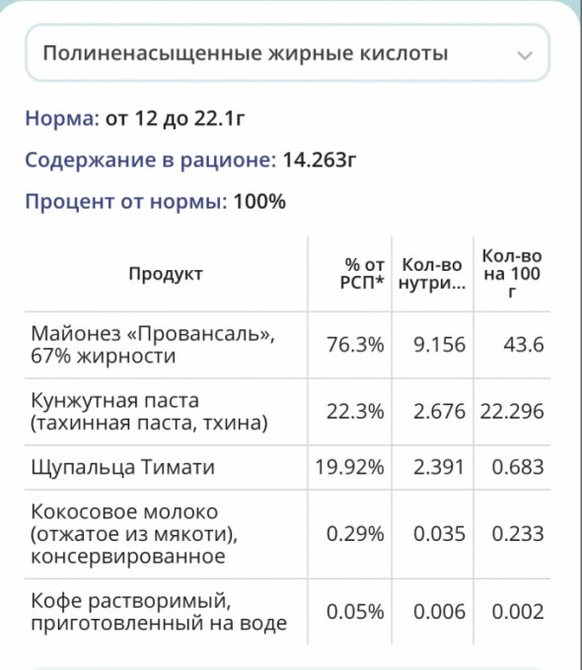Select the Майонез «Провансаль» product row
The image size is (582, 670).
pos(287,345)
